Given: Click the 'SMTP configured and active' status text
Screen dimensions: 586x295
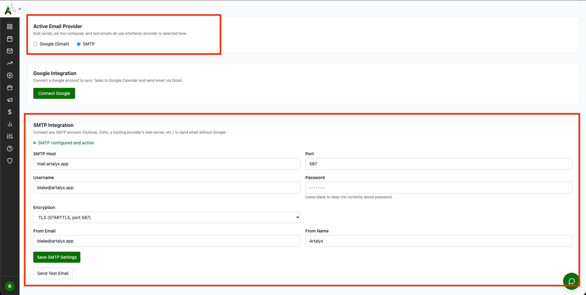Looking at the screenshot, I should point(66,143).
